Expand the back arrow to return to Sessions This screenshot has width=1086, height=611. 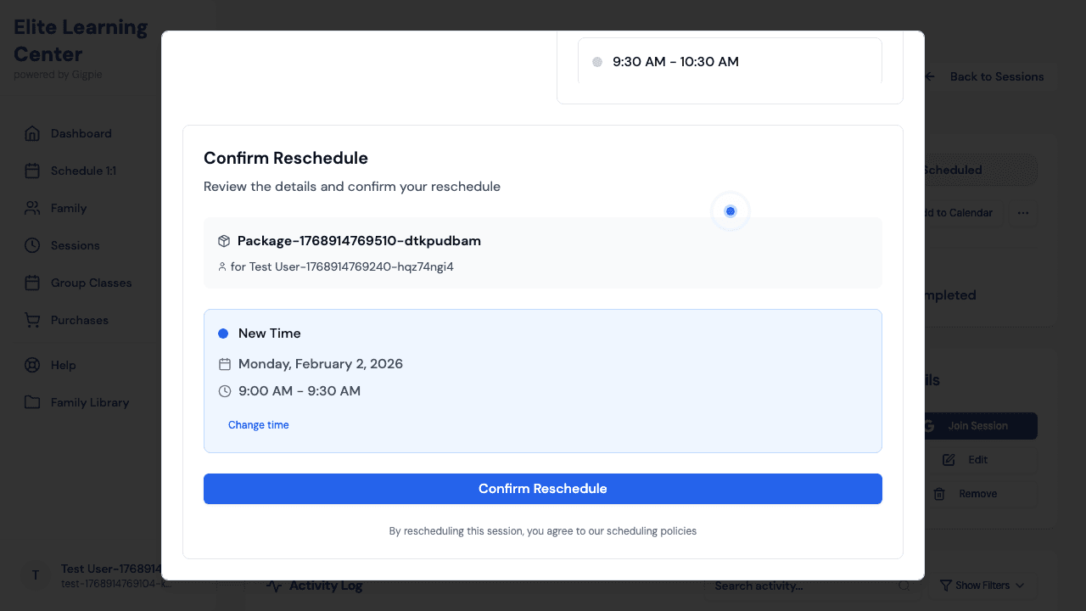(929, 76)
